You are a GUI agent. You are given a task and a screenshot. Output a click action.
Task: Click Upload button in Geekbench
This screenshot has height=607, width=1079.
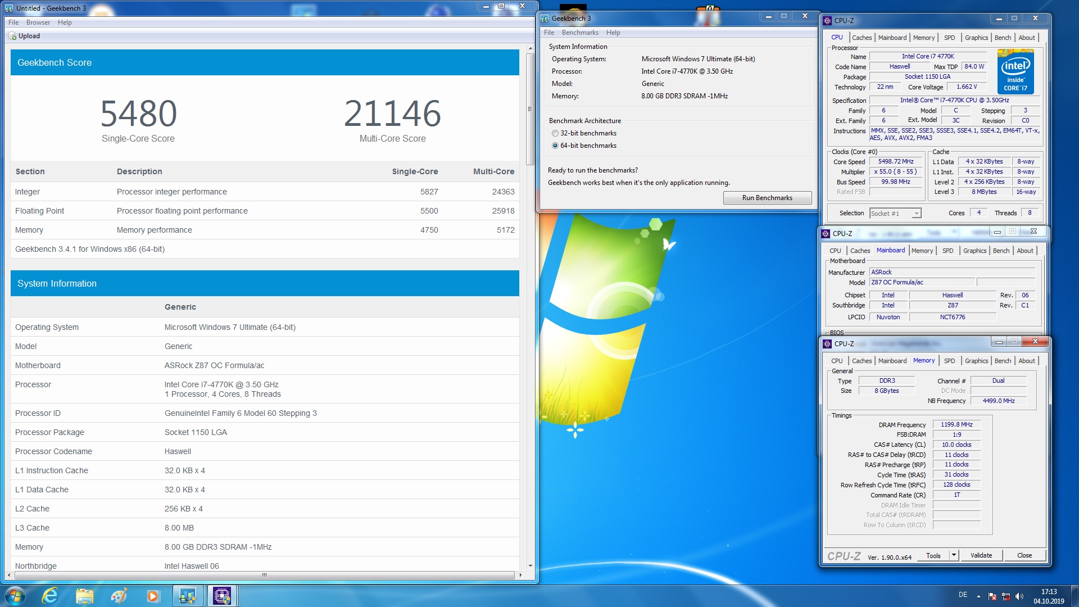click(25, 36)
